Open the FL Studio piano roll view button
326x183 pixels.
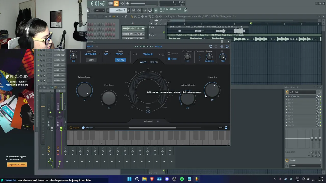pos(111,3)
